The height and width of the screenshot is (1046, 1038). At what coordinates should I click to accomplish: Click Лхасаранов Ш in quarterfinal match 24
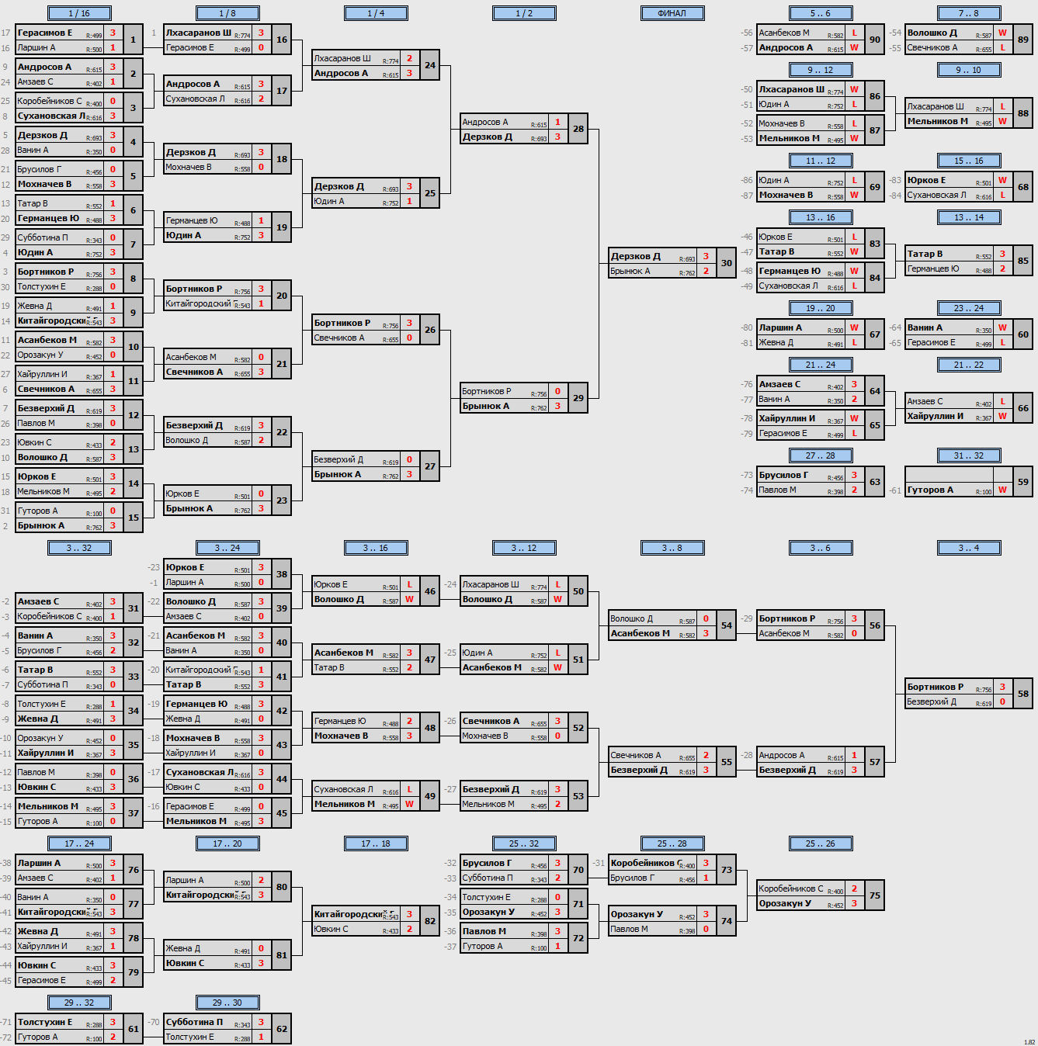(x=342, y=58)
